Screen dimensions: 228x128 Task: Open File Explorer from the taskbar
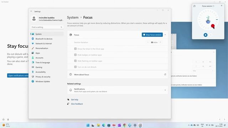click(x=98, y=125)
